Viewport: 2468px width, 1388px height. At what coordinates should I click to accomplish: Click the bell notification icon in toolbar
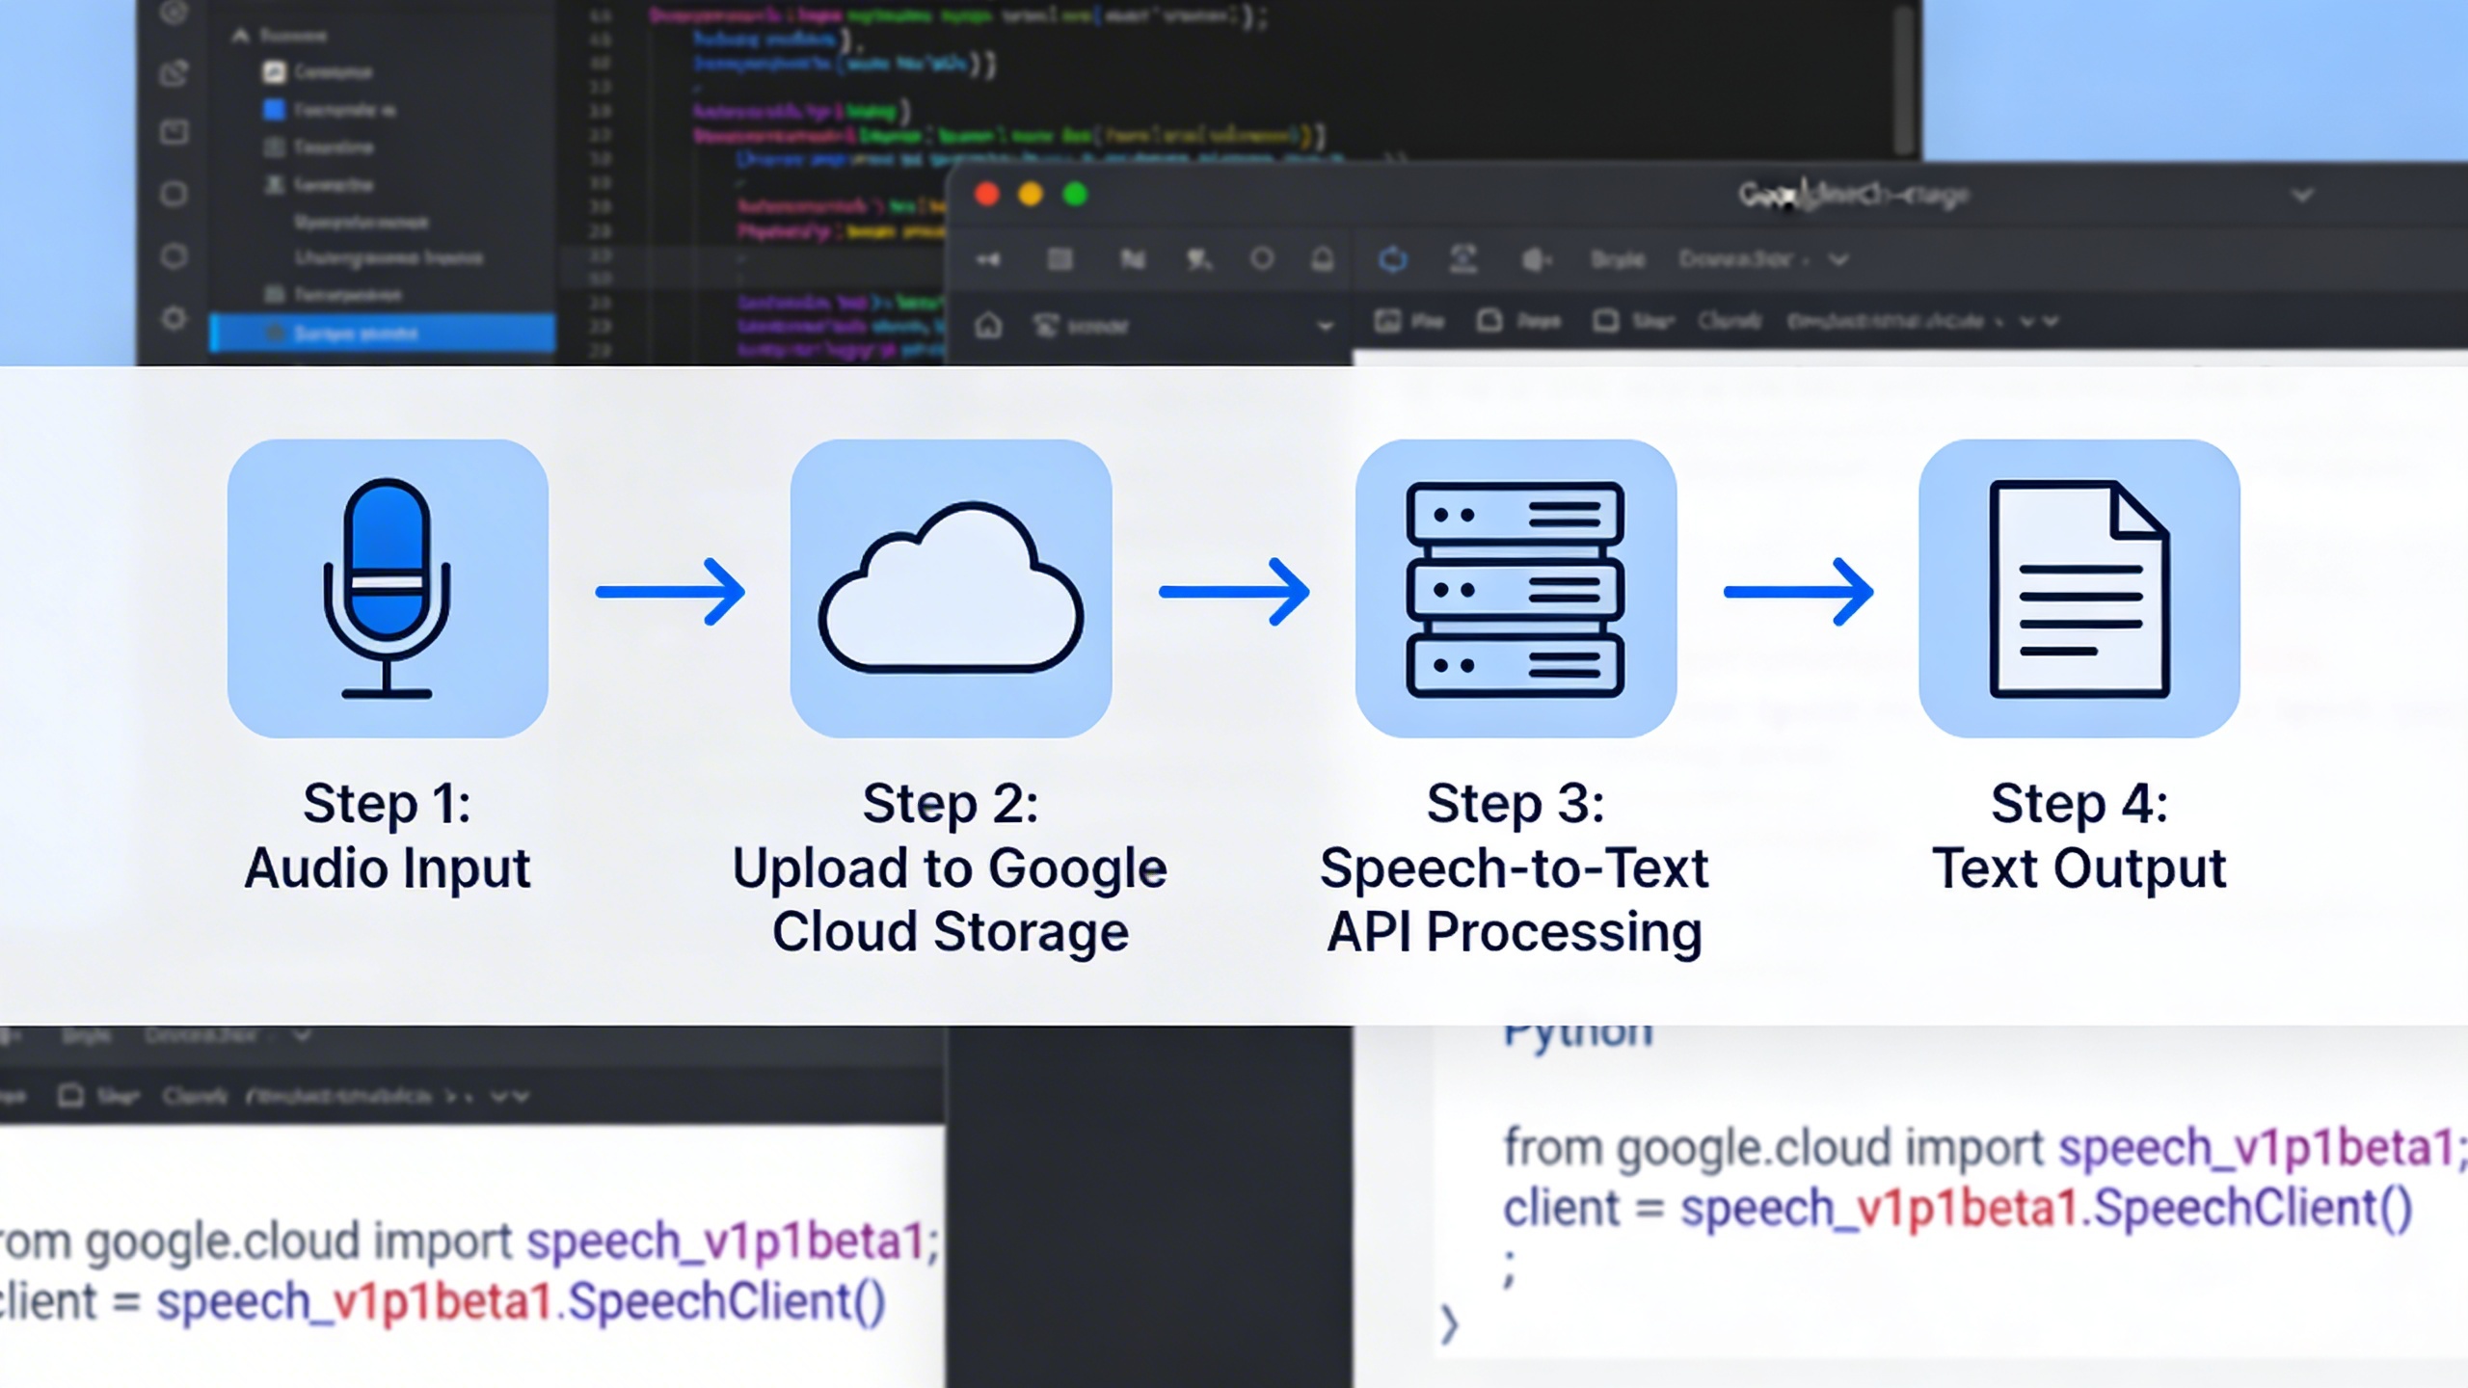click(1323, 259)
